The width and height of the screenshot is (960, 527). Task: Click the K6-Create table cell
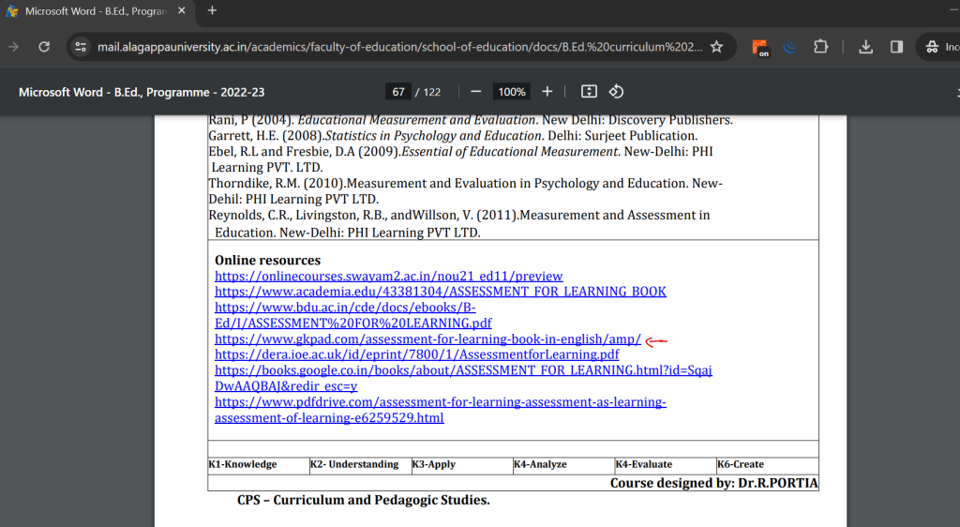click(767, 464)
